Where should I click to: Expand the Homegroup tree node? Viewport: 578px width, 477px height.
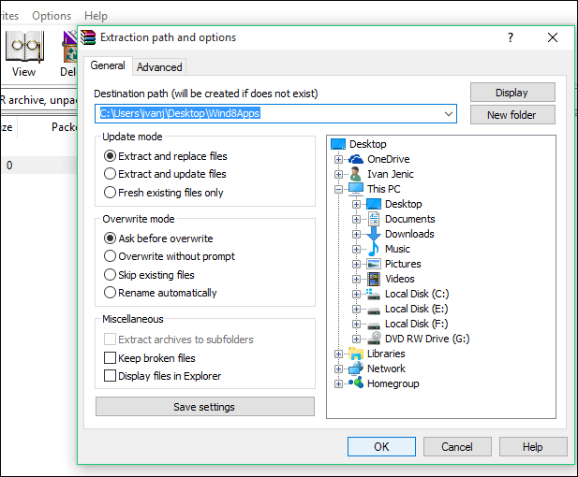click(338, 383)
